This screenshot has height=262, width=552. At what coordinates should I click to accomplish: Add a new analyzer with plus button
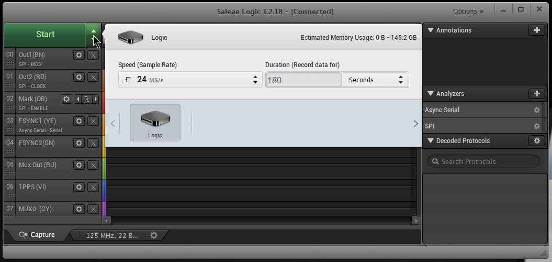coord(537,93)
